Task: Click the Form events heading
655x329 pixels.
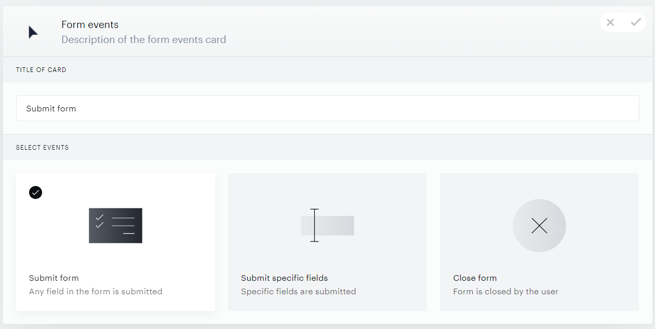Action: [x=90, y=24]
